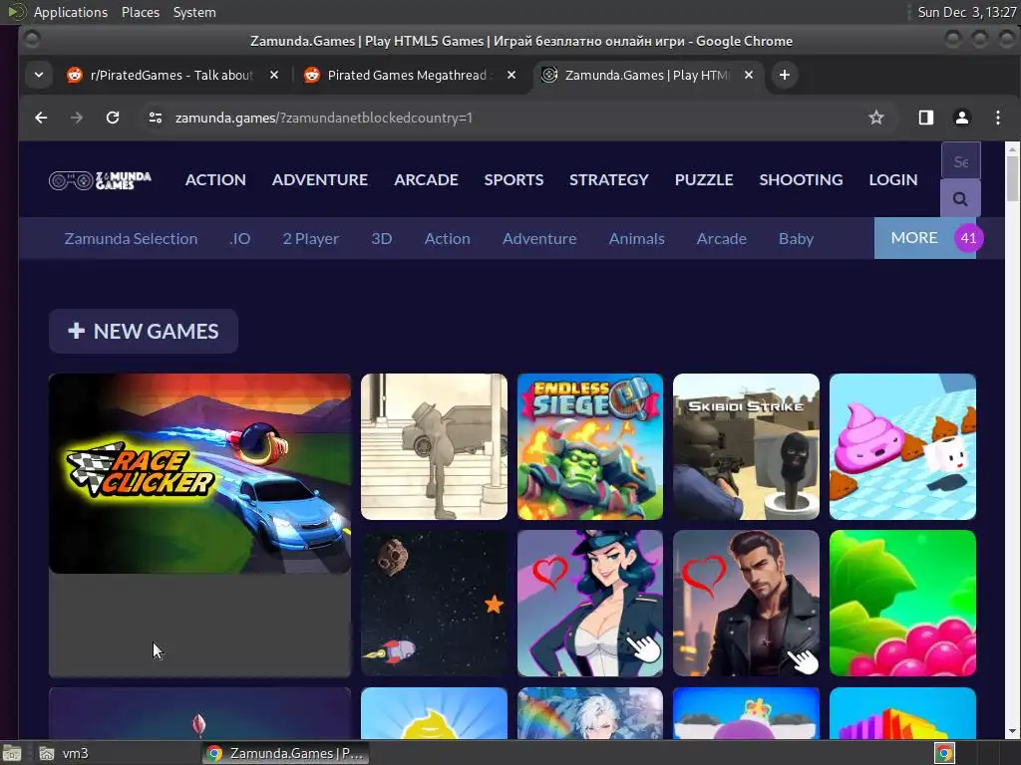
Task: Click the clock showing Sun Dec 3
Action: click(x=967, y=12)
